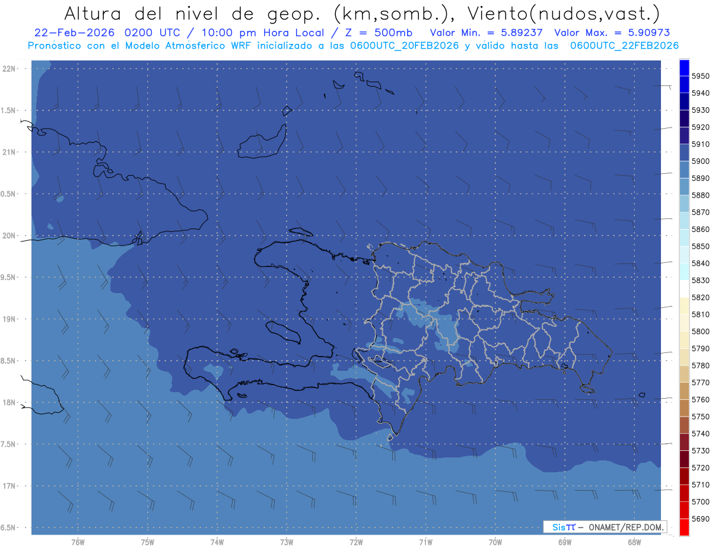Click the legend value 5800
712x550 pixels.
701,331
